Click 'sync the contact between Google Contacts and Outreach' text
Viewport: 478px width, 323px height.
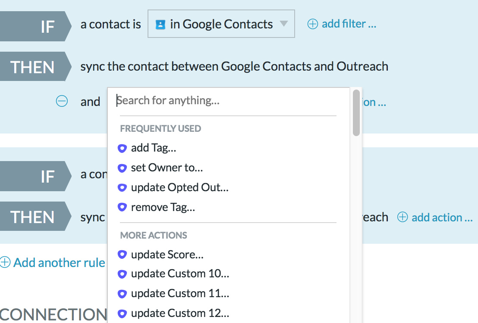234,67
